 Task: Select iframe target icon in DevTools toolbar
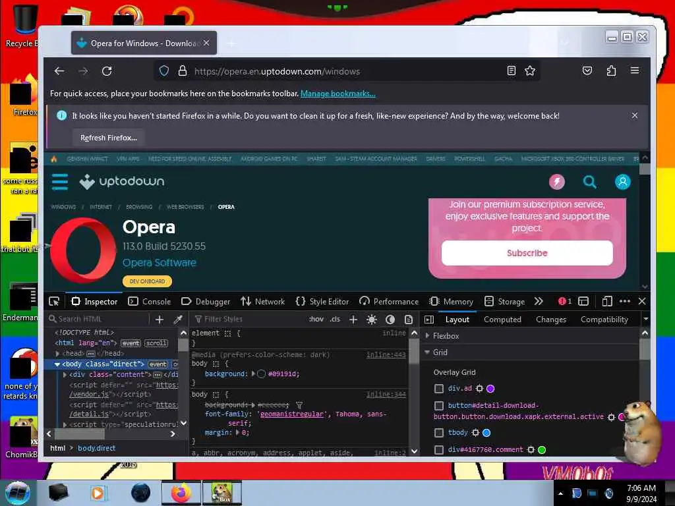pos(583,301)
